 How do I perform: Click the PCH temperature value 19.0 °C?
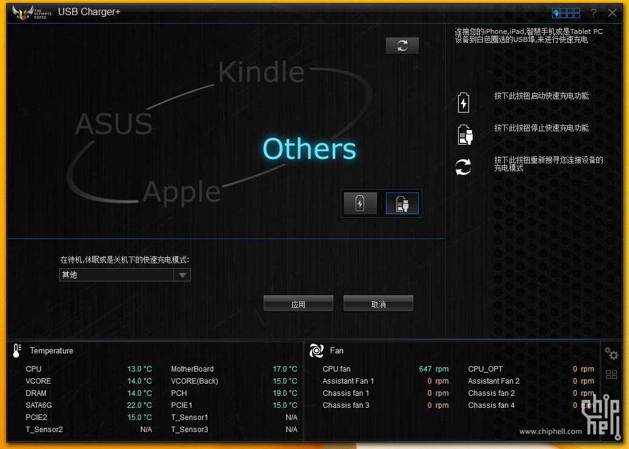pyautogui.click(x=285, y=393)
